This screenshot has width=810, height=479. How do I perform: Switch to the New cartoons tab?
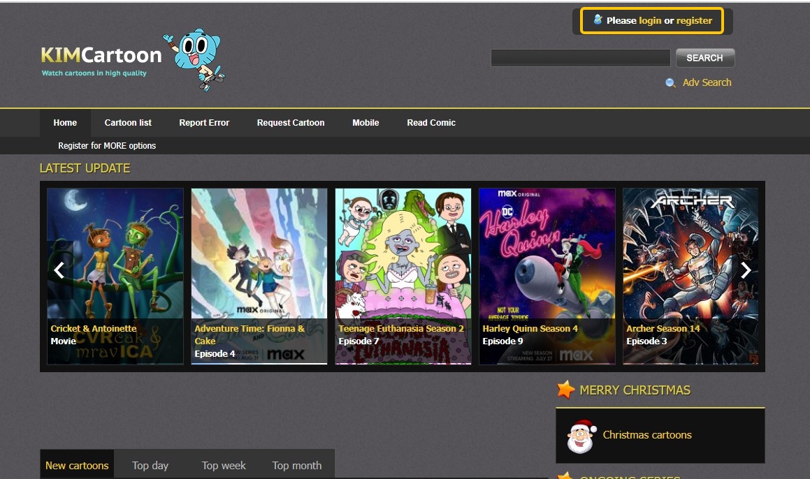[x=77, y=465]
